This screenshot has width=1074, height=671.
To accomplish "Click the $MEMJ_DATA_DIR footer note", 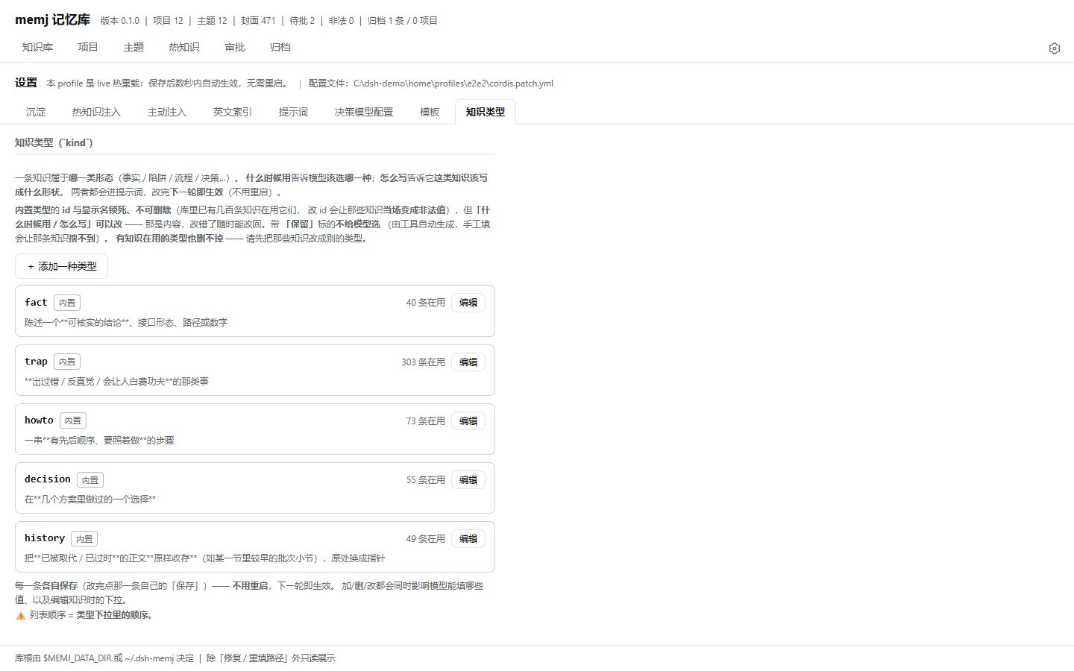I will click(104, 658).
